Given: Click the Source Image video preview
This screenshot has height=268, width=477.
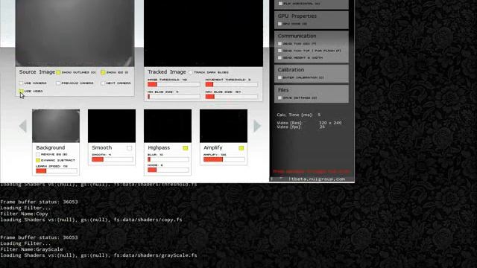Looking at the screenshot, I should [75, 33].
